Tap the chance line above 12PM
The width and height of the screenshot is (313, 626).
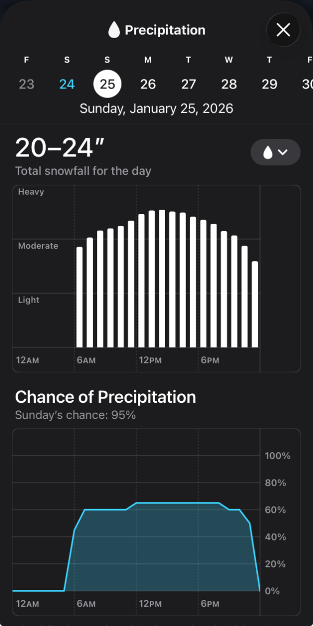point(136,503)
